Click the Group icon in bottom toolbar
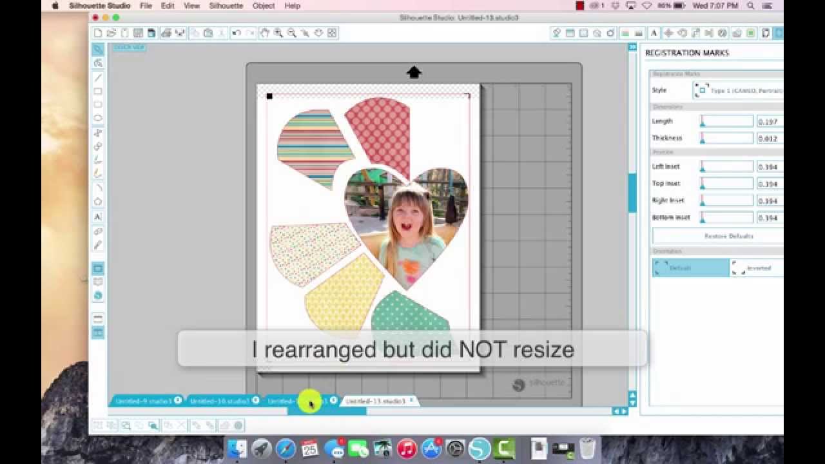The height and width of the screenshot is (464, 825). pyautogui.click(x=97, y=425)
